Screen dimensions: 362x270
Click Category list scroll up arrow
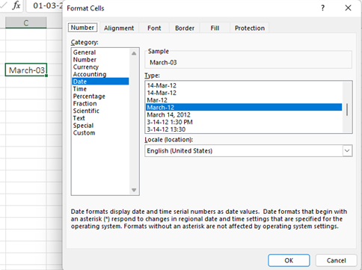coord(134,53)
